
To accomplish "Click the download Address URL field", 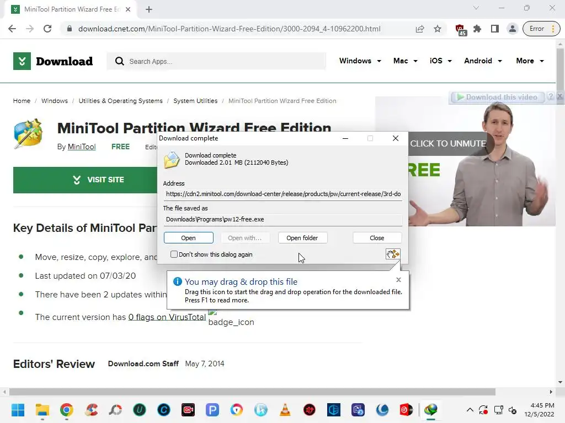I will click(x=283, y=194).
